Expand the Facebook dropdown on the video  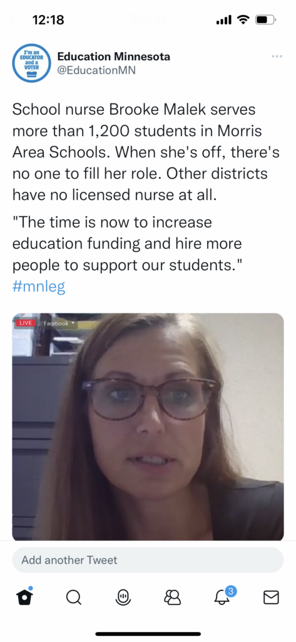pos(59,323)
